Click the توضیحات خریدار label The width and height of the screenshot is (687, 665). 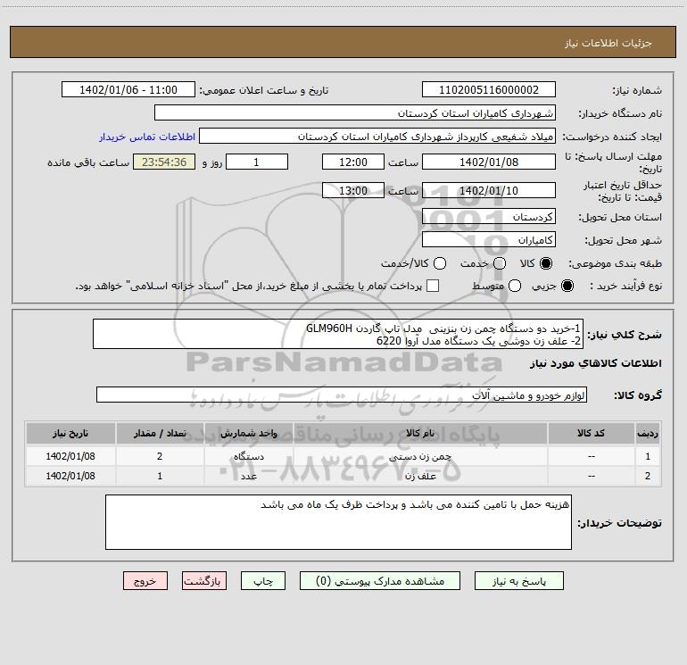(x=619, y=523)
